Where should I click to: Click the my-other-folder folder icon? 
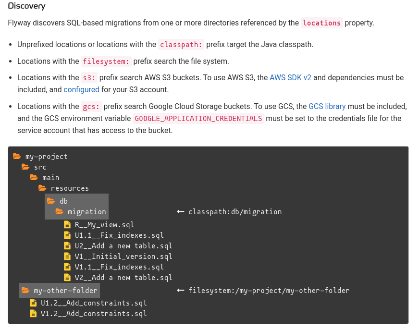coord(25,290)
